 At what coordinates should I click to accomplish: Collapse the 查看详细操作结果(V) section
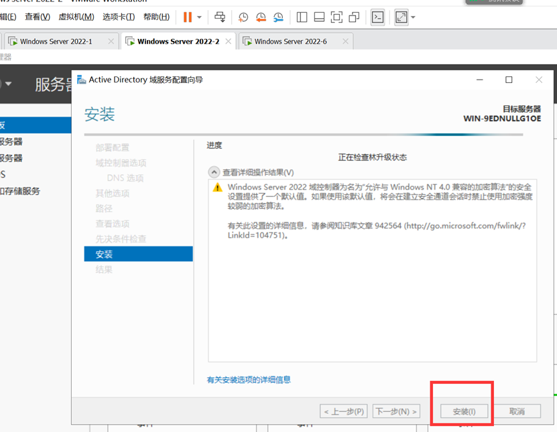point(214,173)
